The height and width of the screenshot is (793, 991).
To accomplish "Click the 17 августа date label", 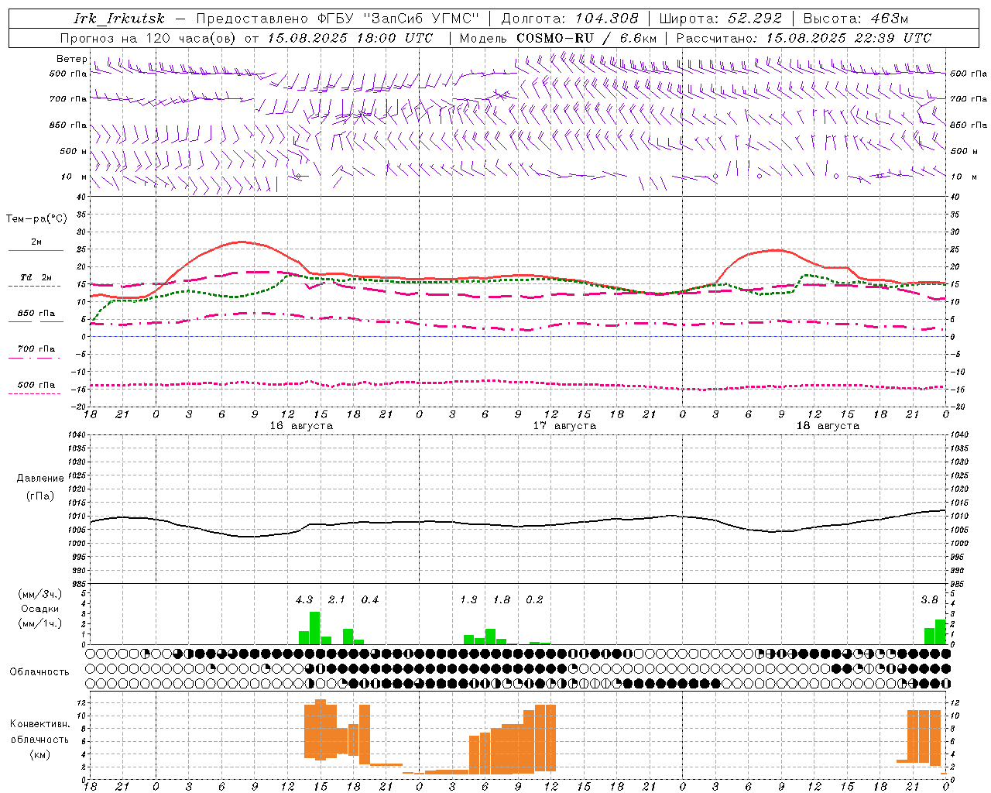I will pyautogui.click(x=564, y=426).
